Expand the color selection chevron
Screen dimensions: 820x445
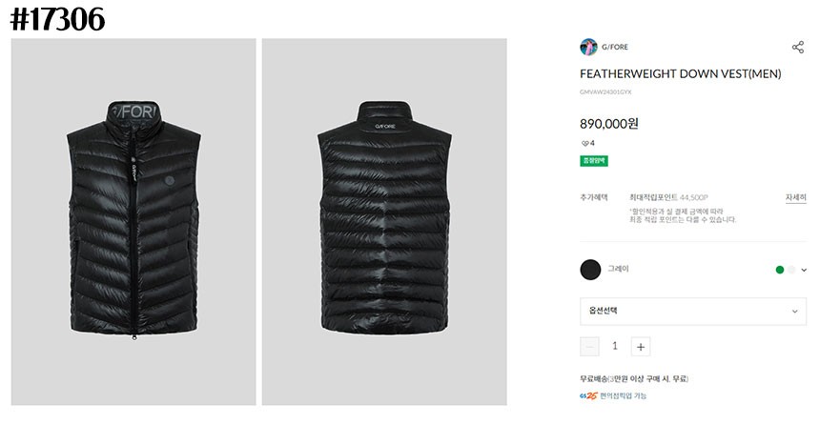pos(804,270)
